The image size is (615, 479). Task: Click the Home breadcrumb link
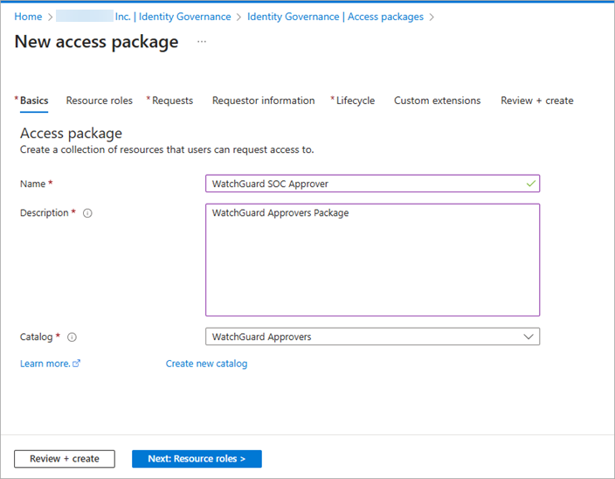click(28, 17)
